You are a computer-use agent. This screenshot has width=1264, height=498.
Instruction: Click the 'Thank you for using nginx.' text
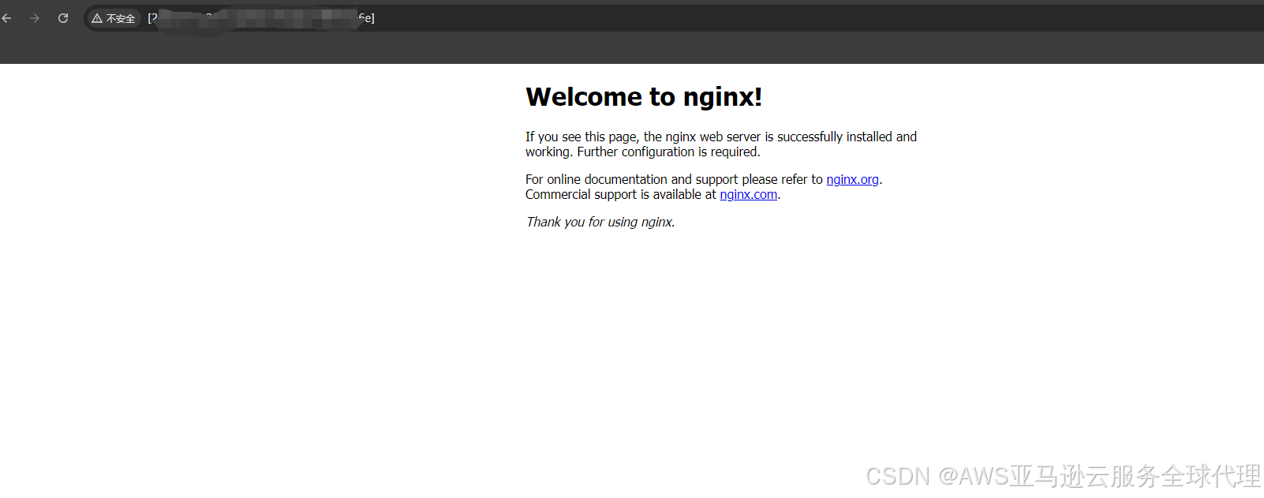click(600, 222)
